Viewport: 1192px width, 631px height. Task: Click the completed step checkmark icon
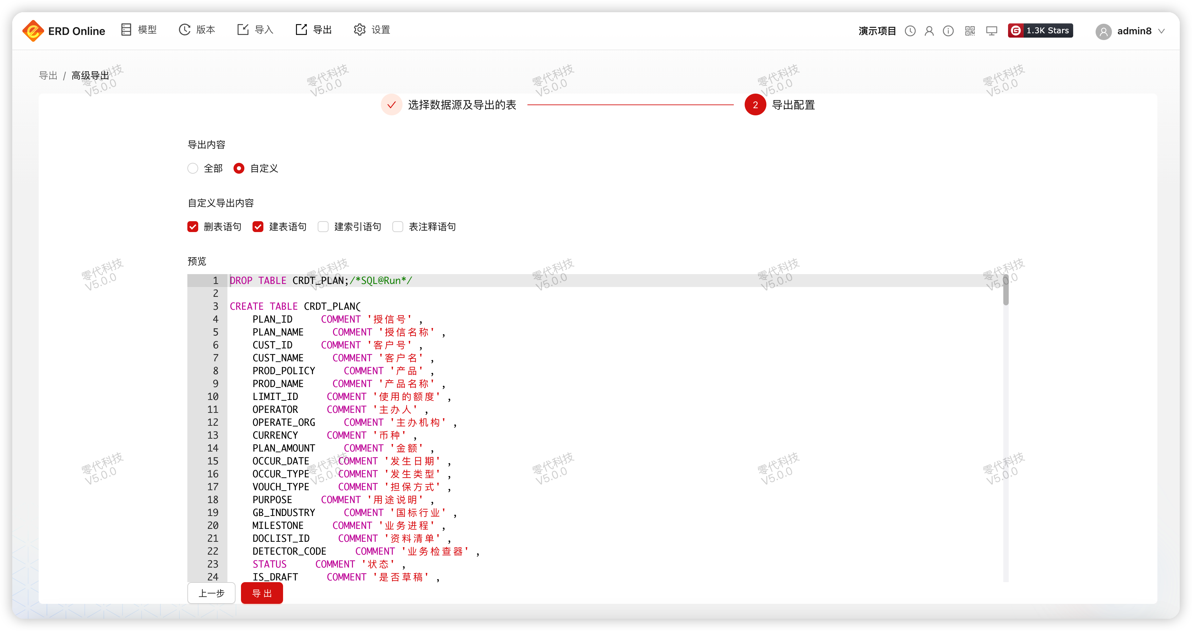click(x=391, y=105)
